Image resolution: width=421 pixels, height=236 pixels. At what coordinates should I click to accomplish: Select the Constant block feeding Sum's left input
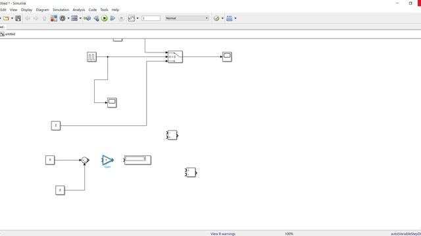point(50,160)
